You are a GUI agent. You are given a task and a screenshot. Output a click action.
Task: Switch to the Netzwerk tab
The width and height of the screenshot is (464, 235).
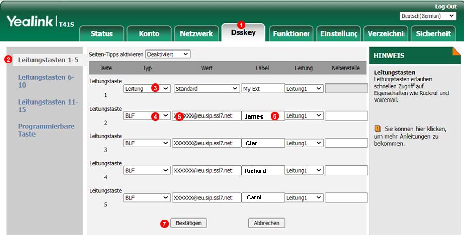[x=196, y=33]
